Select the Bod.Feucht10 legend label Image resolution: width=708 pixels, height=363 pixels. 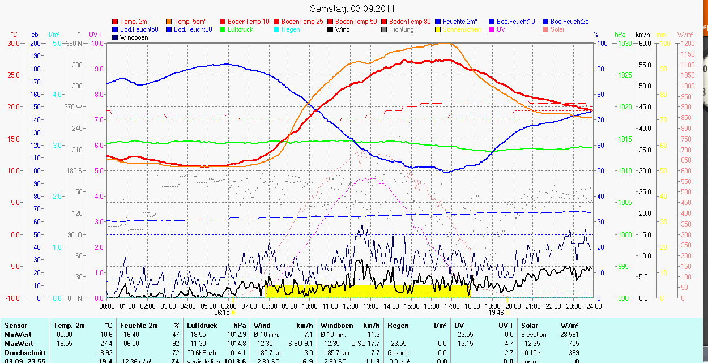click(x=516, y=22)
